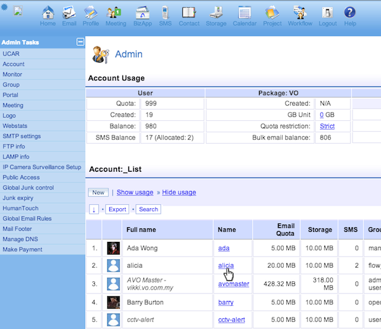The image size is (381, 329).
Task: Click the New account button
Action: click(98, 192)
